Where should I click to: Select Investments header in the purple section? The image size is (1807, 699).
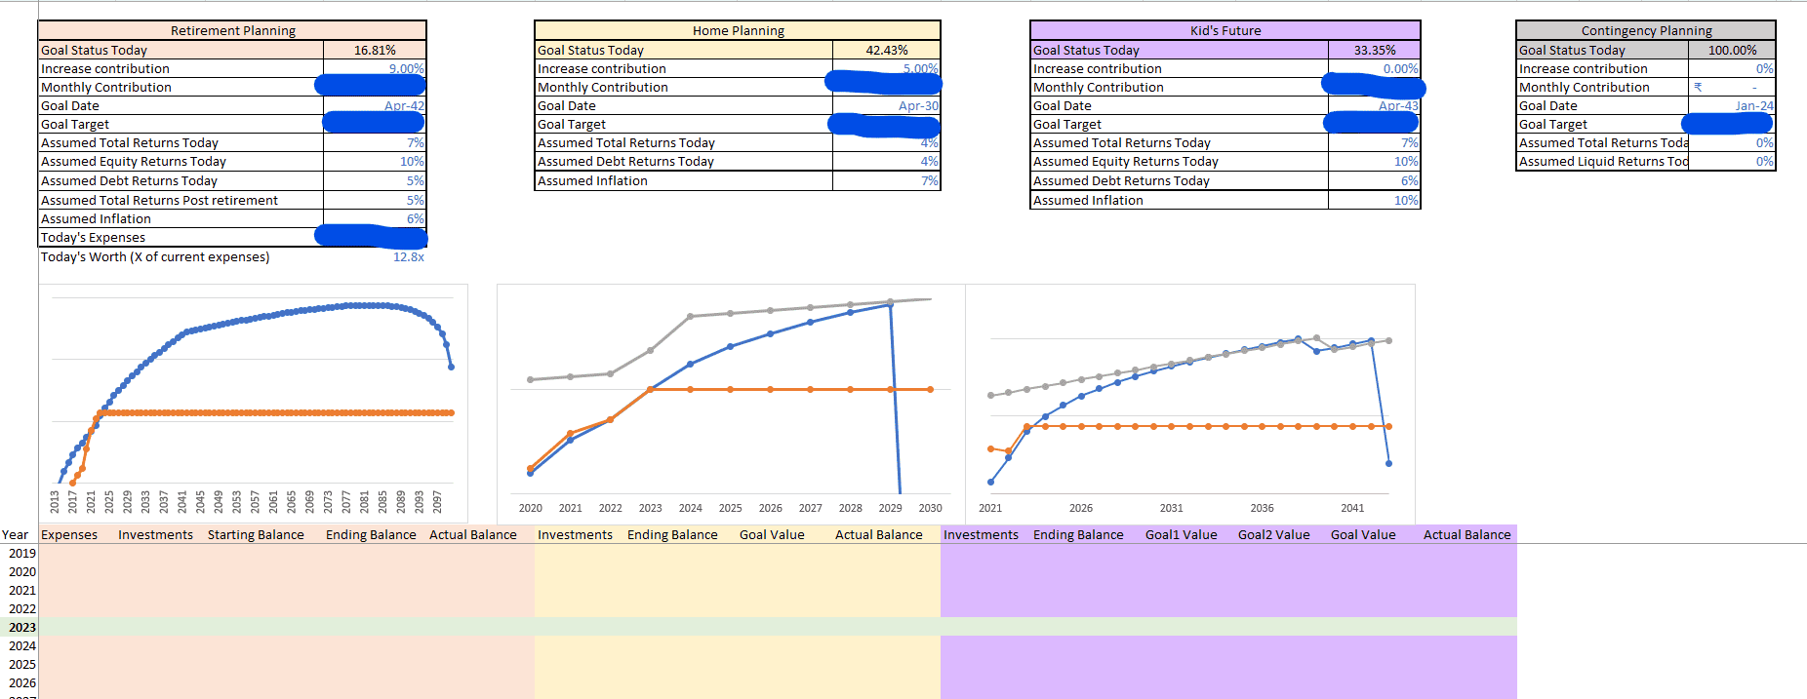(981, 534)
